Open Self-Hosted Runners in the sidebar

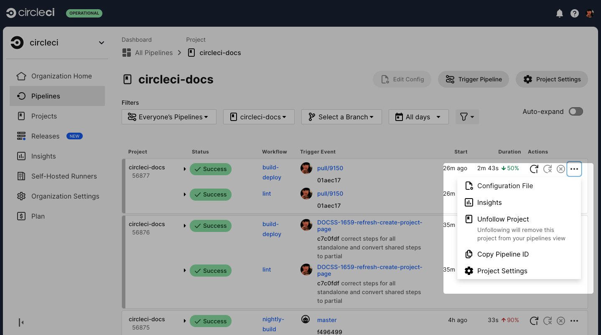pos(57,176)
